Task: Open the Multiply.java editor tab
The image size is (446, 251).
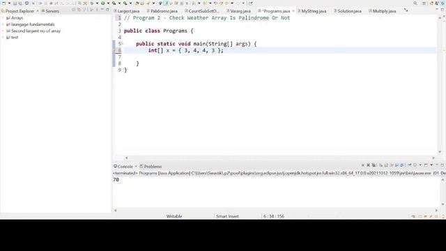Action: click(382, 11)
